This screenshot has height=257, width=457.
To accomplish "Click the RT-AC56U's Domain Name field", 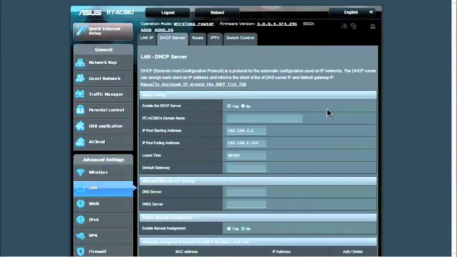I will point(265,118).
